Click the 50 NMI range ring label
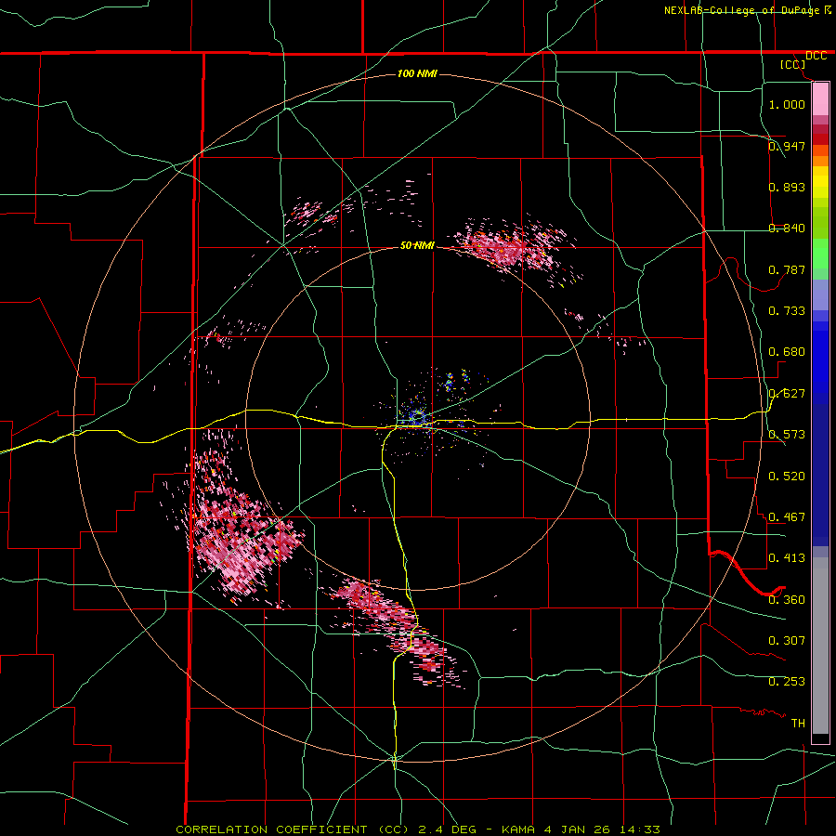836x836 pixels. tap(417, 245)
